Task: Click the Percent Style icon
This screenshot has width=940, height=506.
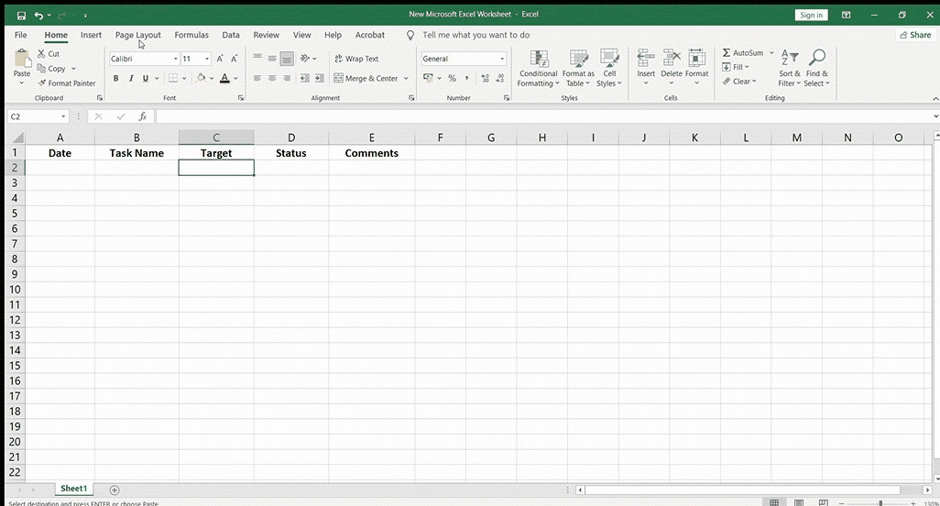Action: [452, 79]
